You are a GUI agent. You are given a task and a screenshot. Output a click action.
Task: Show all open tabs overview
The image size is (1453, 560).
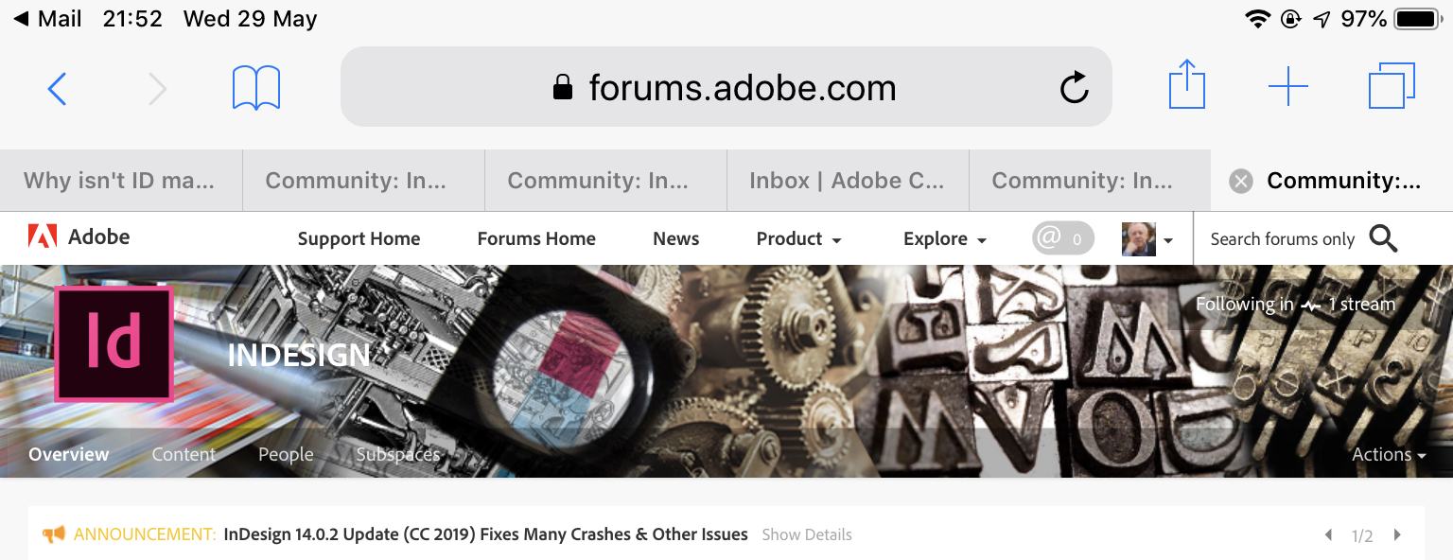(x=1392, y=87)
